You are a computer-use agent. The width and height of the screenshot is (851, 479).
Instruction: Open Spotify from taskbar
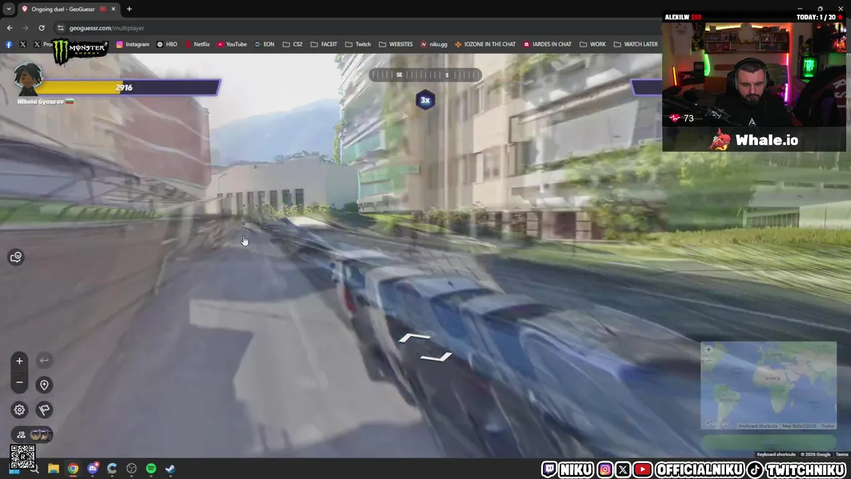pos(151,469)
